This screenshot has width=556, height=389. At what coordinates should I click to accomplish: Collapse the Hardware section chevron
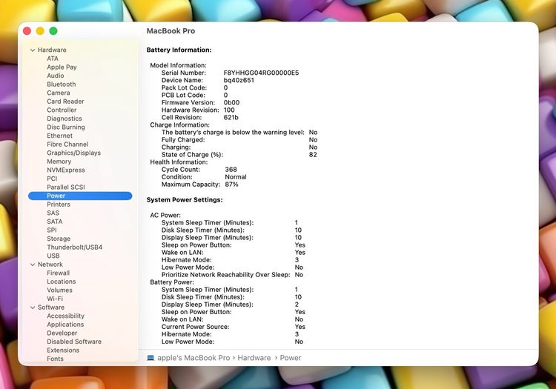[x=33, y=50]
